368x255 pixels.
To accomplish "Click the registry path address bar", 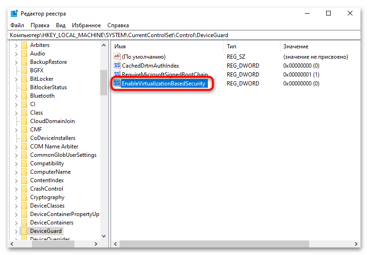I will pyautogui.click(x=184, y=35).
